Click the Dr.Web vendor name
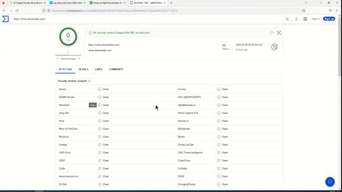 coord(63,185)
